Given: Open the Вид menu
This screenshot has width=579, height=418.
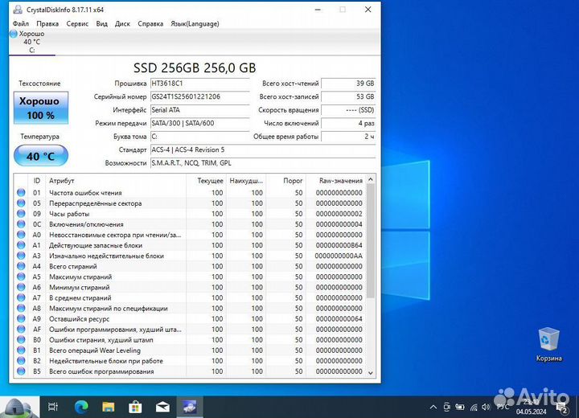Looking at the screenshot, I should pos(101,23).
